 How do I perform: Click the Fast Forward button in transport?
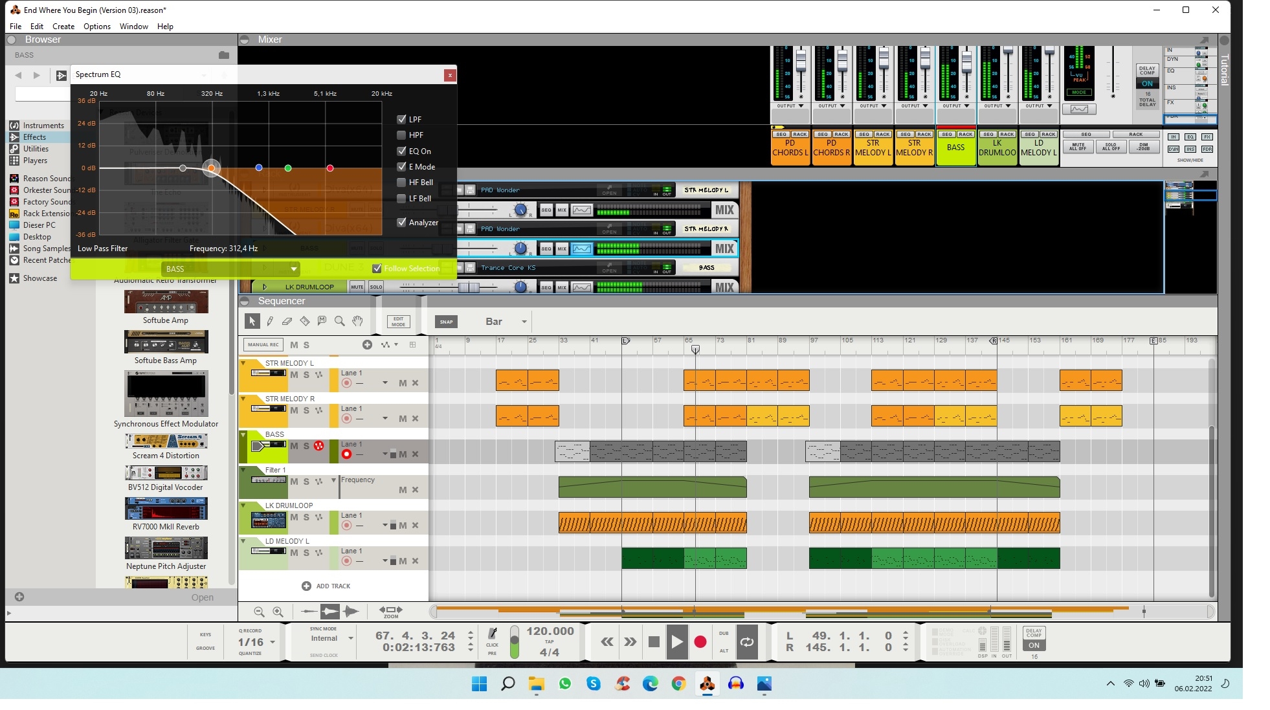tap(630, 642)
